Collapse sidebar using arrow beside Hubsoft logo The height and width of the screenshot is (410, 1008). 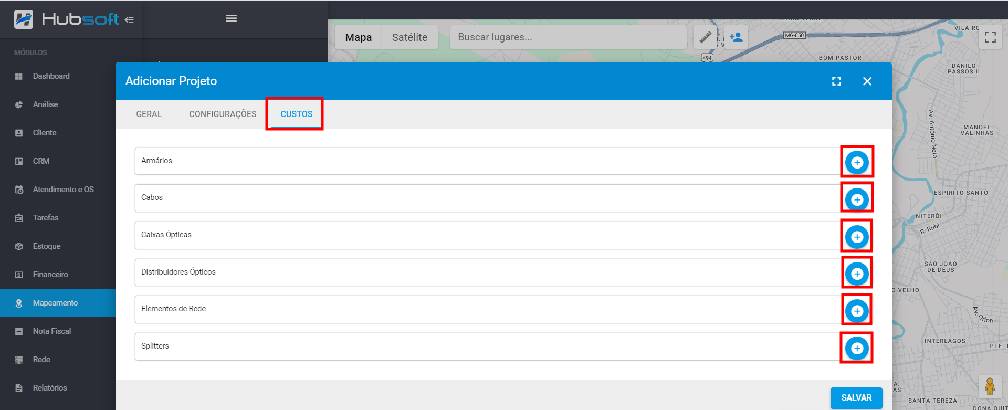(130, 20)
